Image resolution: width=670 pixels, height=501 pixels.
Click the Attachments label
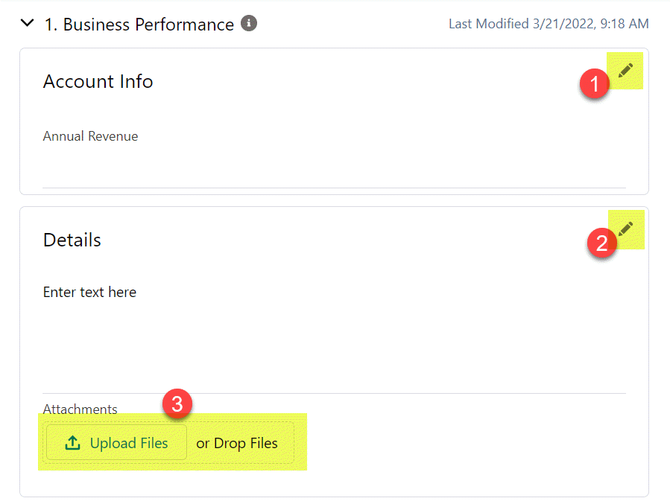coord(80,409)
